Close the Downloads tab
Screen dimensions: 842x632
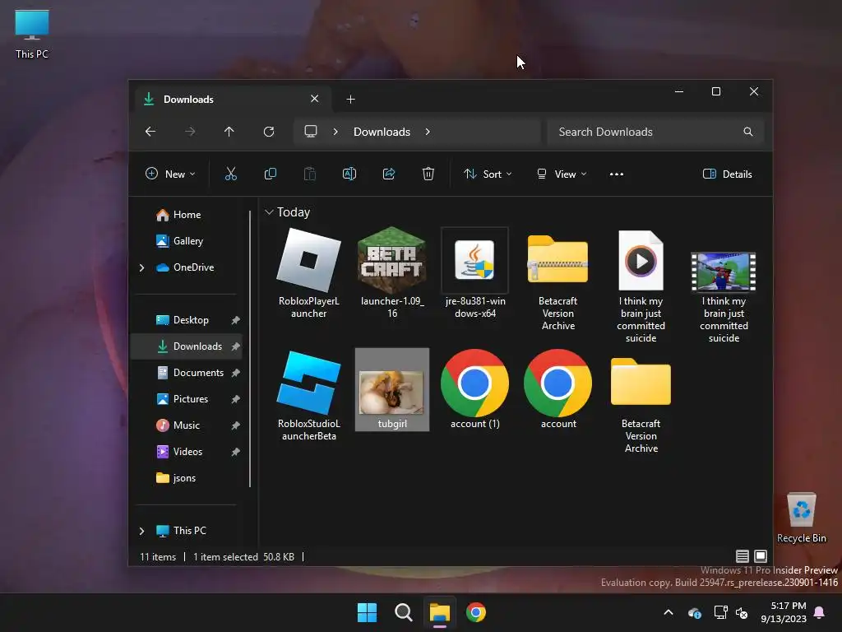(x=315, y=99)
